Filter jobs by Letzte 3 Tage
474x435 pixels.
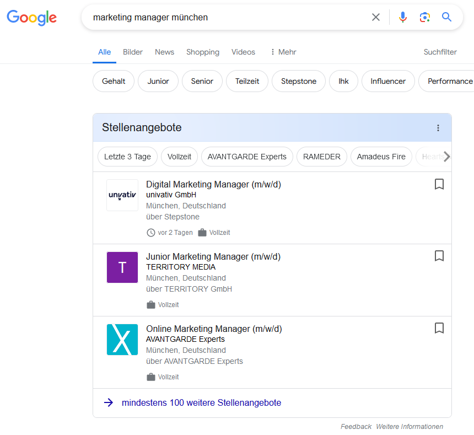tap(127, 157)
